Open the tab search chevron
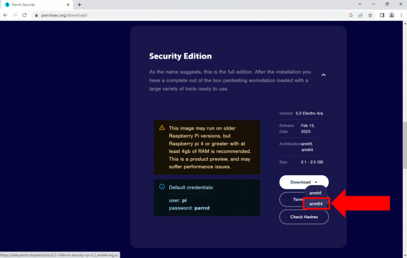 coord(360,4)
